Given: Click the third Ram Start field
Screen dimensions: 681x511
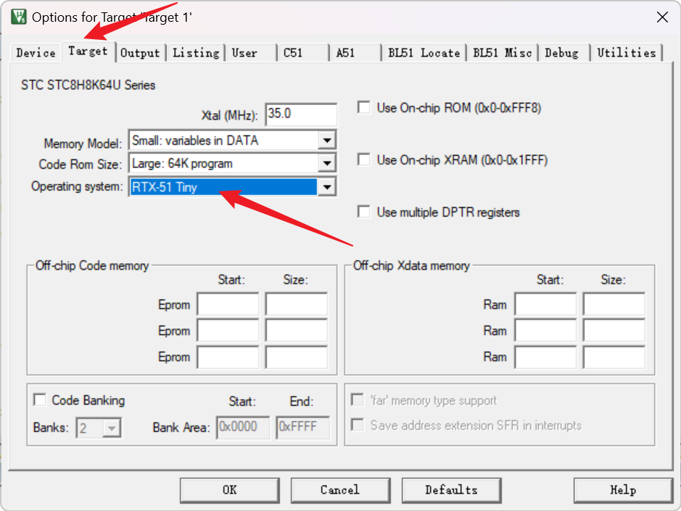Looking at the screenshot, I should point(546,357).
